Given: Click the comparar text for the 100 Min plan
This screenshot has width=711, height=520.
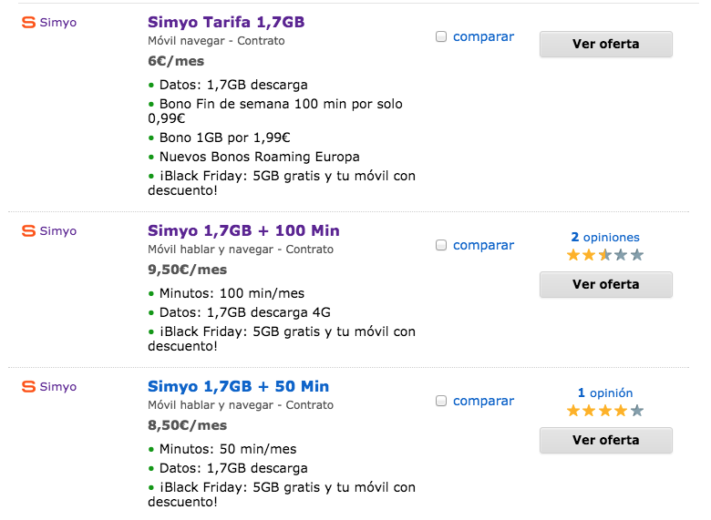Looking at the screenshot, I should pyautogui.click(x=483, y=246).
